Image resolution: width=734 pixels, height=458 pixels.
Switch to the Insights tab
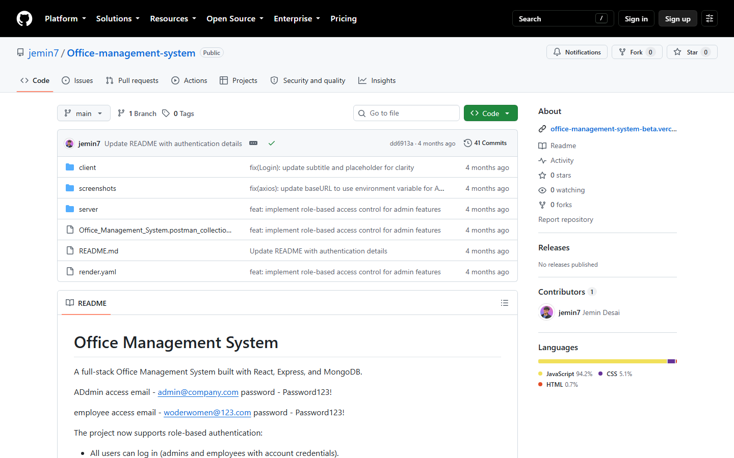[377, 80]
